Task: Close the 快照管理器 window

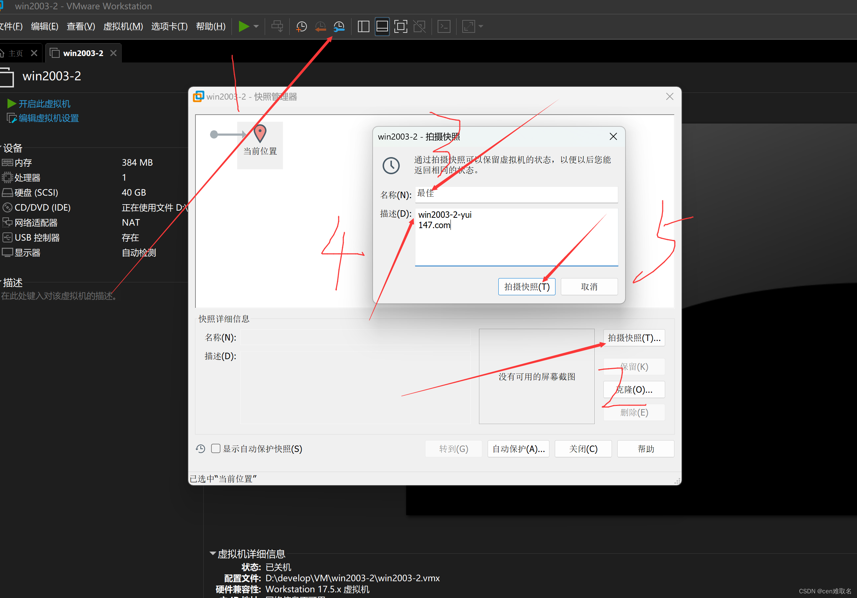Action: click(669, 97)
